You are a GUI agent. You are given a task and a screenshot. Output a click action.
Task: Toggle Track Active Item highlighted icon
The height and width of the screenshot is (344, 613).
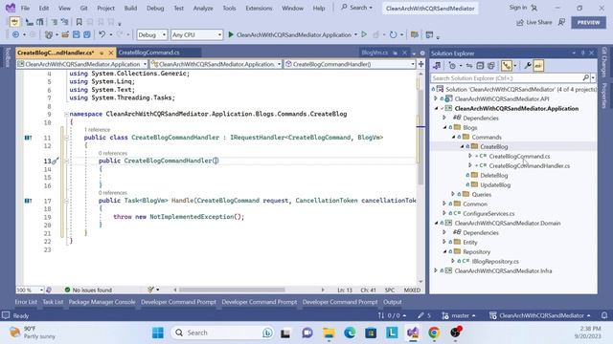pos(507,66)
